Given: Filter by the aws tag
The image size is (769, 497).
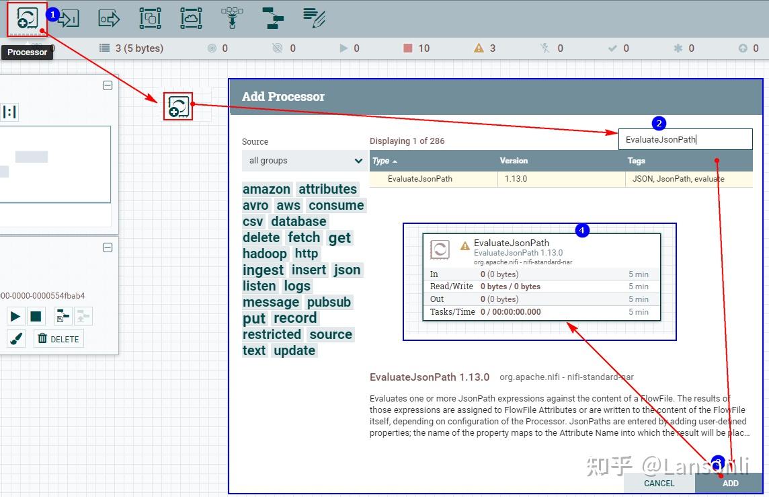Looking at the screenshot, I should coord(288,206).
